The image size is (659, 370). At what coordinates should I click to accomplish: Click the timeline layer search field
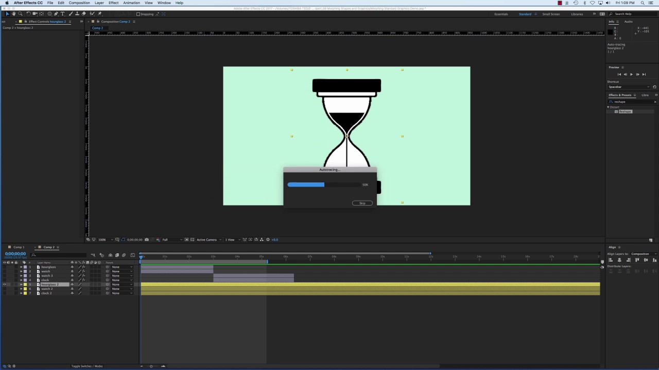tap(58, 255)
